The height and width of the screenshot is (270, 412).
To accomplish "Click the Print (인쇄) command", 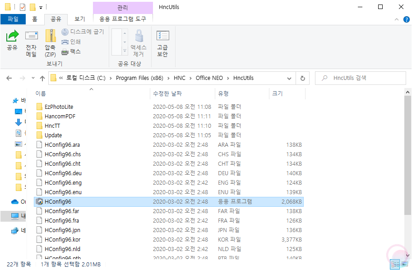I will [71, 42].
